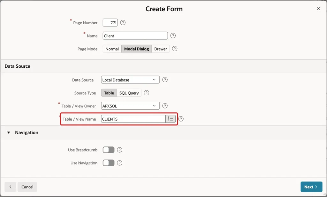Viewport: 327px width, 197px height.
Task: Open help icon for Table / View Name
Action: [181, 119]
